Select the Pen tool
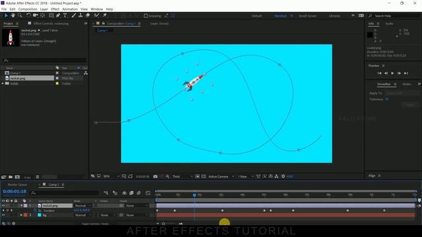This screenshot has height=237, width=422. [x=58, y=16]
